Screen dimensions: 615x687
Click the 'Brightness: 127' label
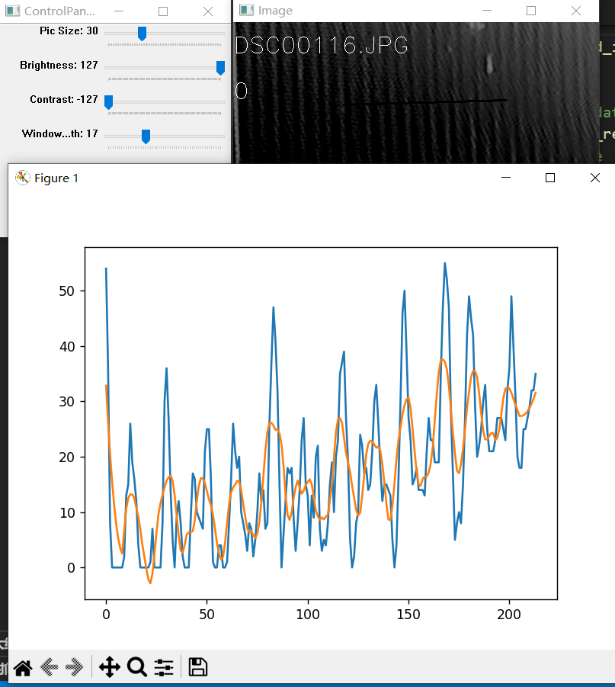(x=59, y=65)
